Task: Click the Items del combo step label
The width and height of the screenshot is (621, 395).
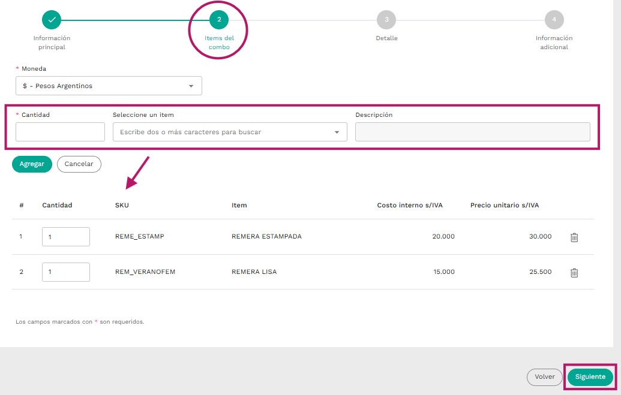Action: 219,43
